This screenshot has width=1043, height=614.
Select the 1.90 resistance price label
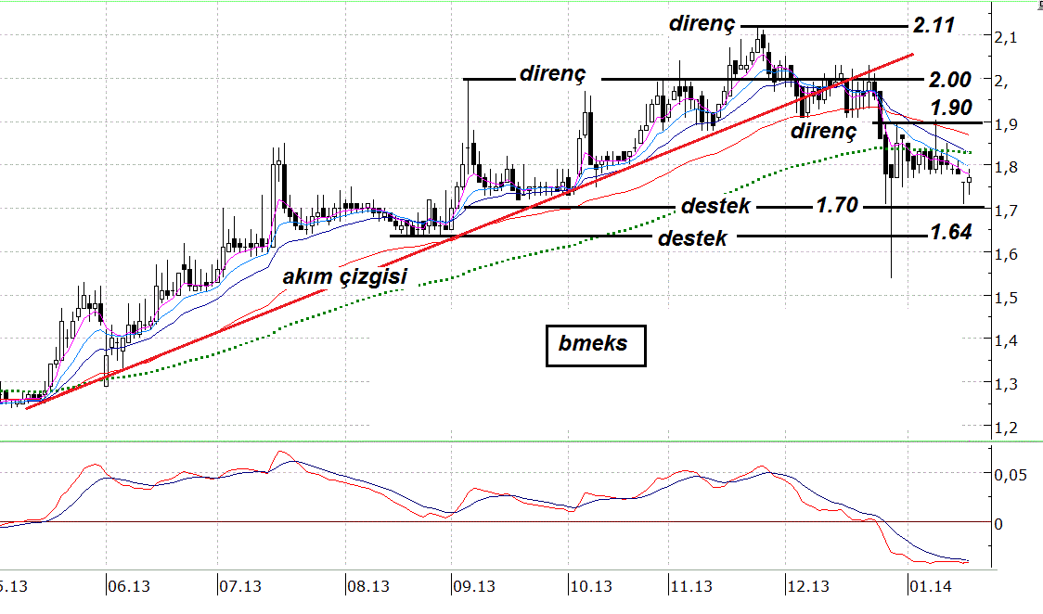click(951, 108)
